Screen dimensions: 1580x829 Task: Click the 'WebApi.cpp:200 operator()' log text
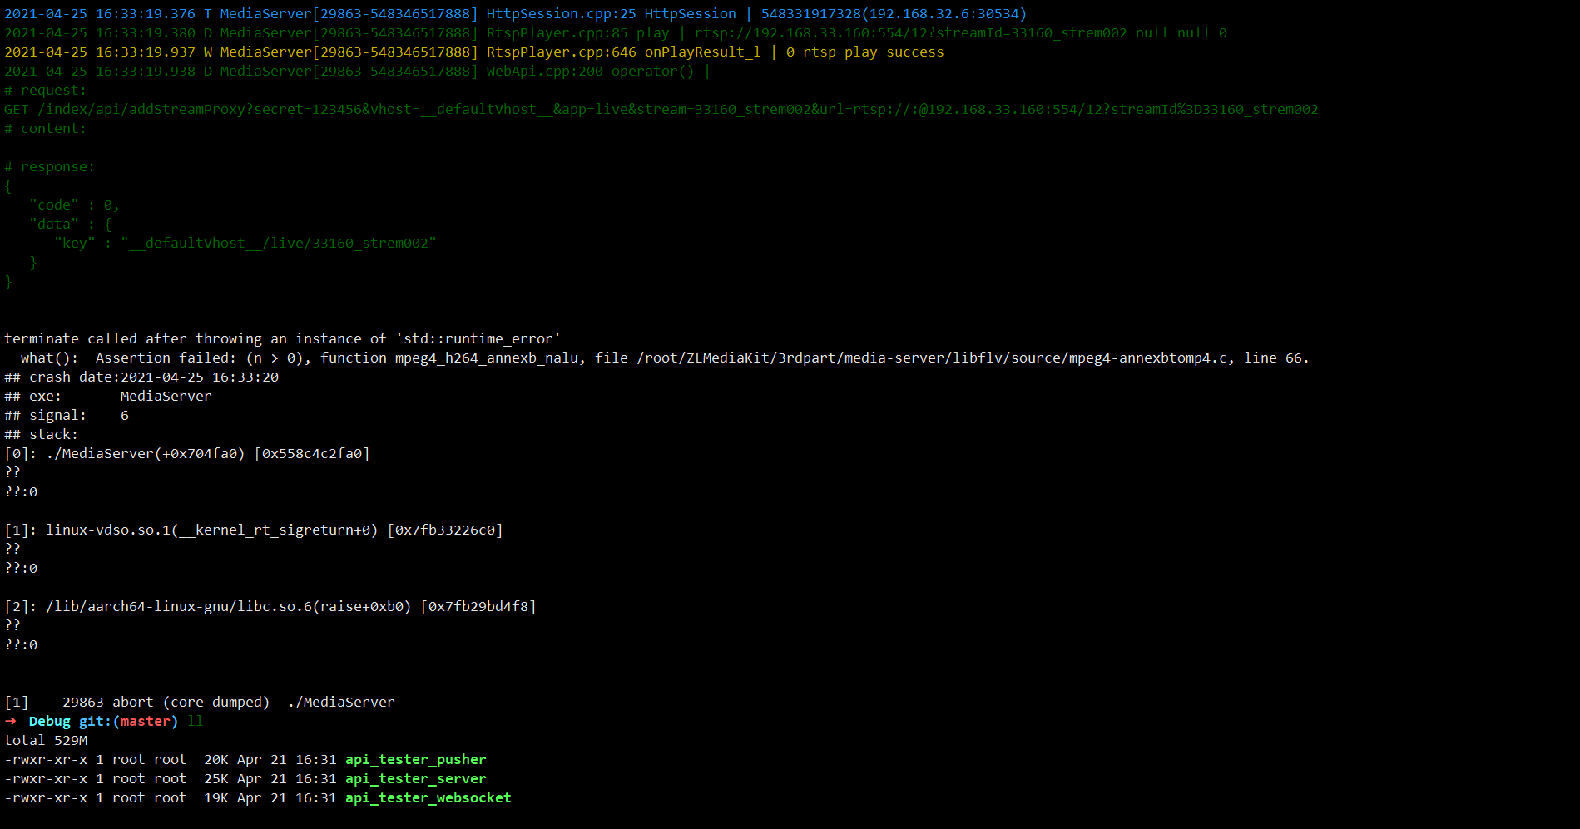tap(591, 72)
